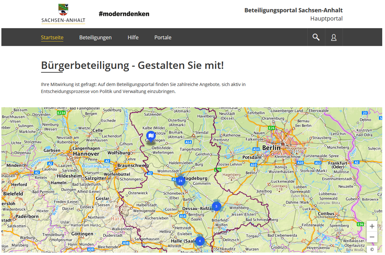Navigate to the Portale menu item
Screen dimensions: 385x255
click(x=163, y=37)
